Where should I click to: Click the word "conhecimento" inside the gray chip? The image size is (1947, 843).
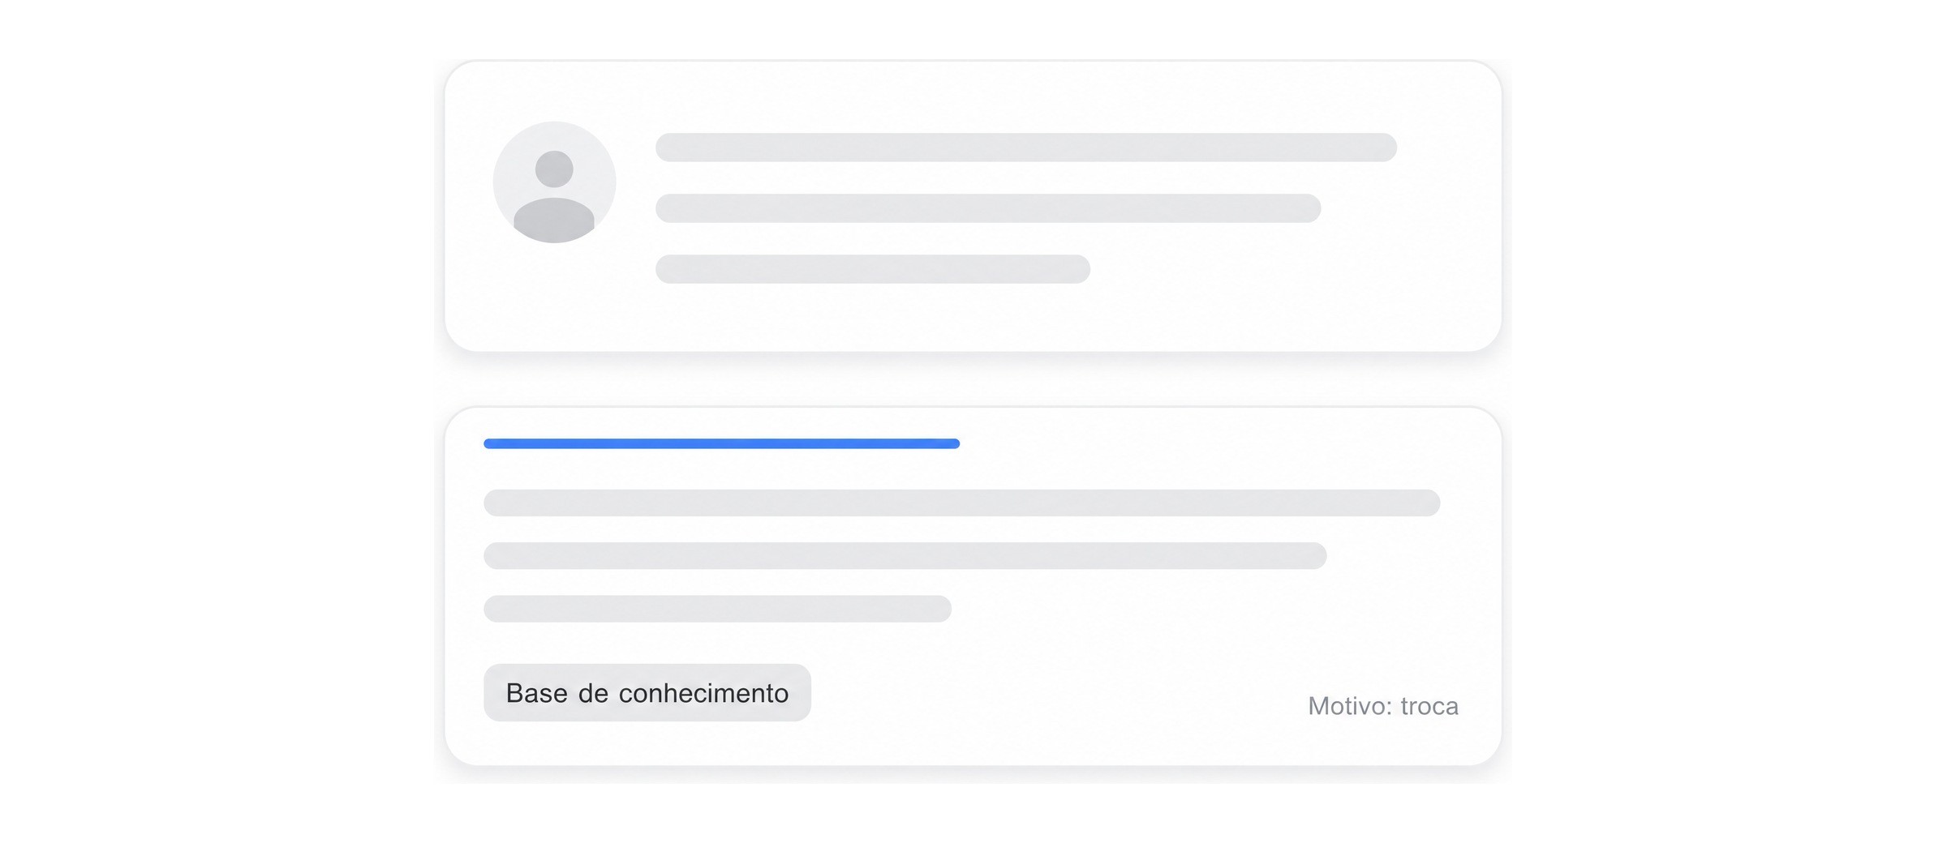click(x=703, y=693)
